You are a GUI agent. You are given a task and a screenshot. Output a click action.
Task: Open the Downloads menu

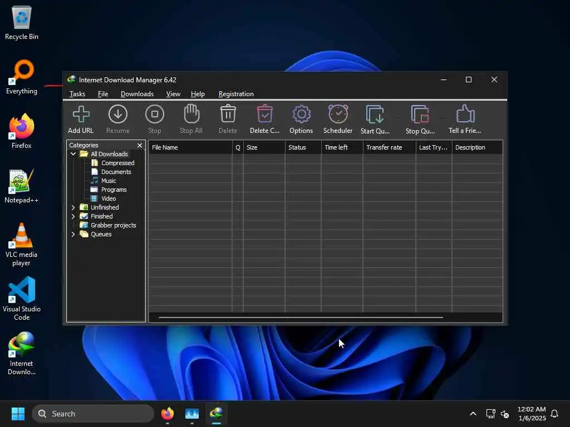click(137, 94)
